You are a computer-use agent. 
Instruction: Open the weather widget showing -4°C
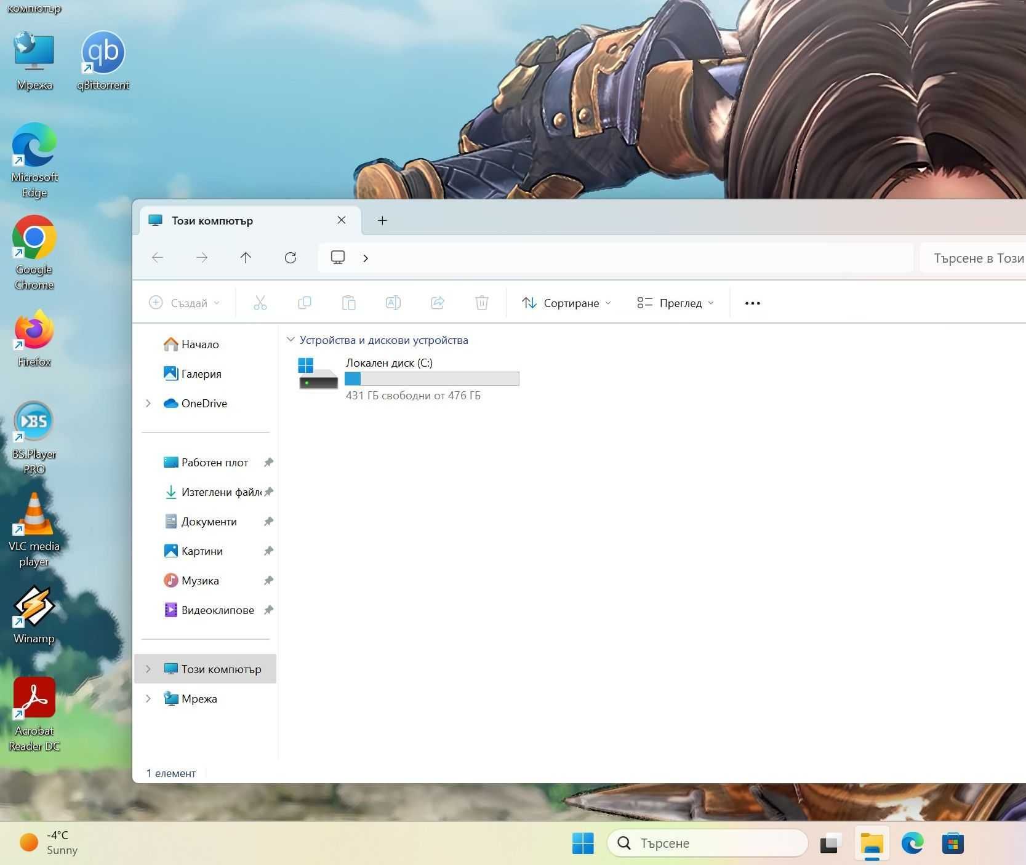pos(49,842)
